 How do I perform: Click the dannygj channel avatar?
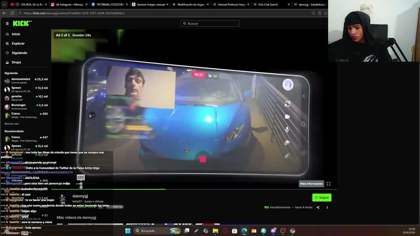63,199
